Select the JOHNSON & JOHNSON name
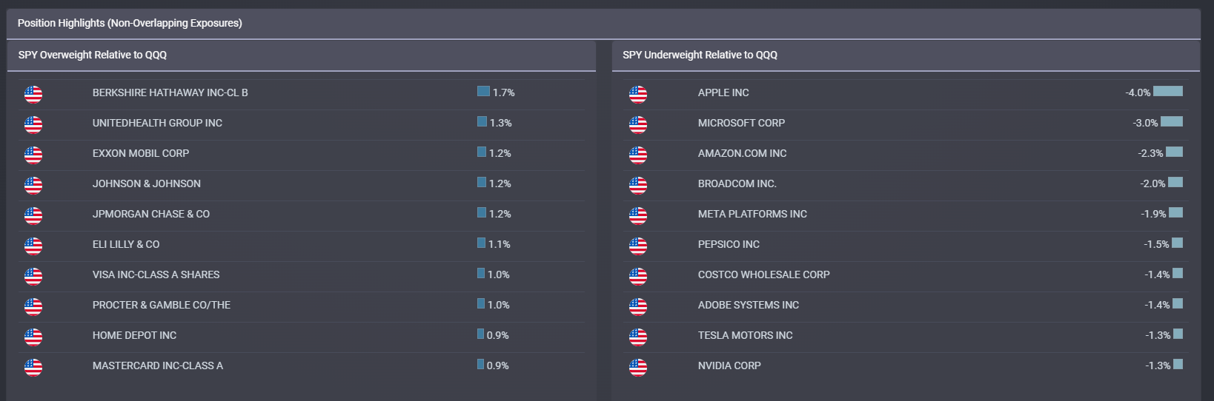The image size is (1214, 401). coord(147,183)
